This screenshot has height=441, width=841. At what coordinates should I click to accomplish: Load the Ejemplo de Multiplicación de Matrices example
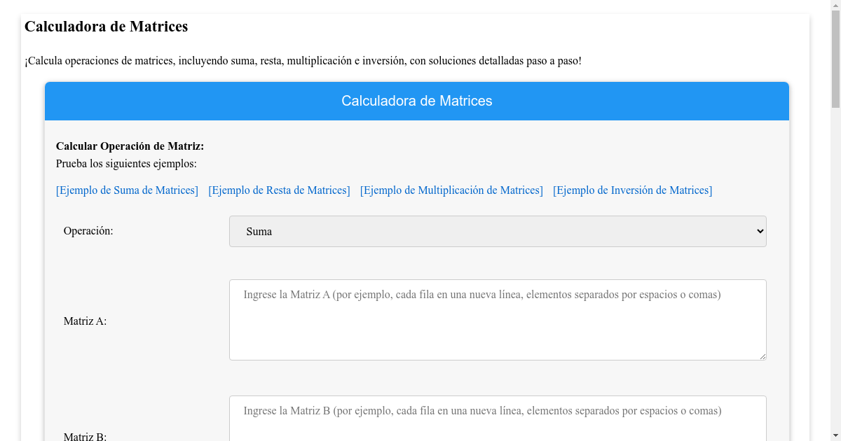(x=451, y=190)
